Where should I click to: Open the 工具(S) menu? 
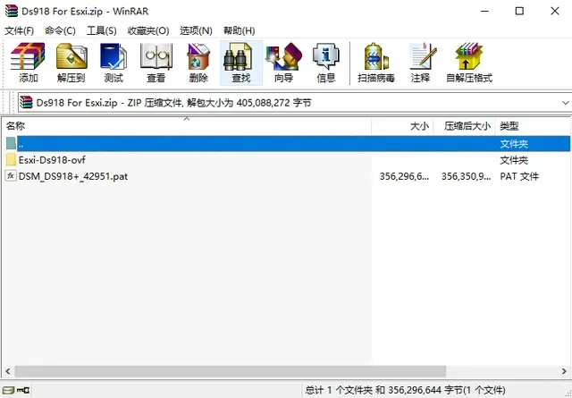point(101,30)
